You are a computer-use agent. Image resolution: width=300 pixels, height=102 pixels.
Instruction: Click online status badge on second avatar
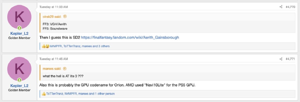coord(19,80)
